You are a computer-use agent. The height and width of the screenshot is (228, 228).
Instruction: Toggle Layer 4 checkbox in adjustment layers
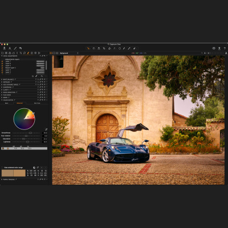pyautogui.click(x=2, y=70)
